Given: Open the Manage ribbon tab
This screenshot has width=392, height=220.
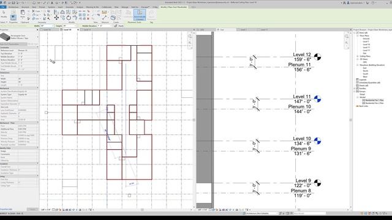Looking at the screenshot, I should (125, 7).
